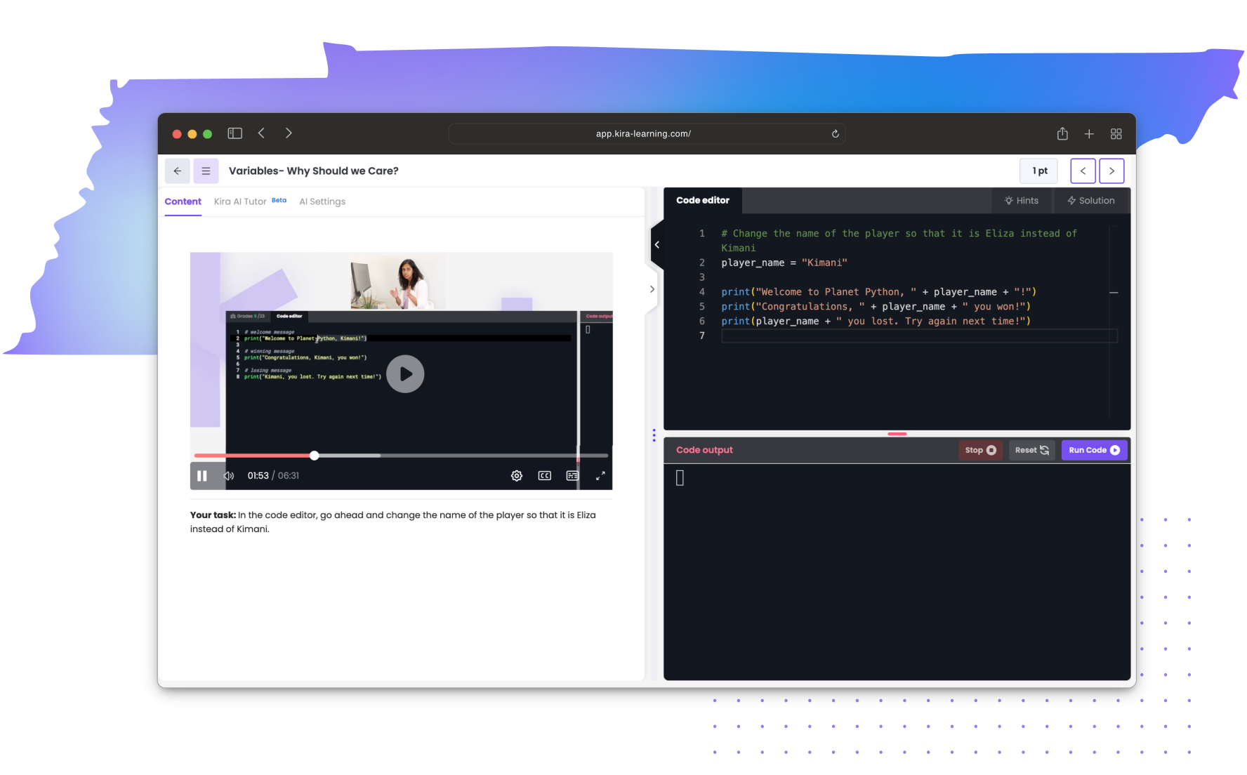Run Code in the editor
The height and width of the screenshot is (775, 1247).
(1093, 451)
